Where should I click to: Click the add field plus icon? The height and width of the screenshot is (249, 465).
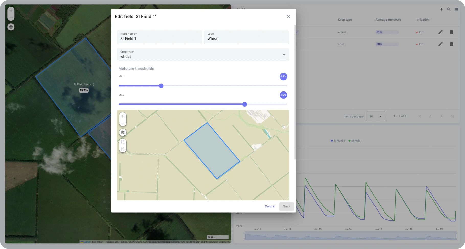[441, 9]
